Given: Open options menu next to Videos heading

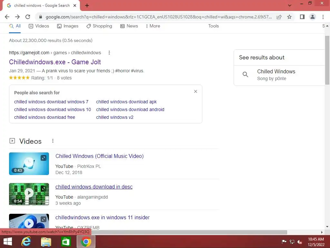Looking at the screenshot, I should tap(53, 141).
